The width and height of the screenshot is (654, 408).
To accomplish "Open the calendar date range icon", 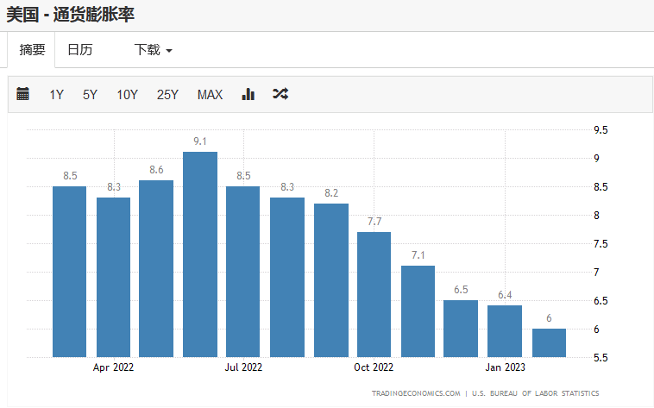I will pyautogui.click(x=23, y=94).
